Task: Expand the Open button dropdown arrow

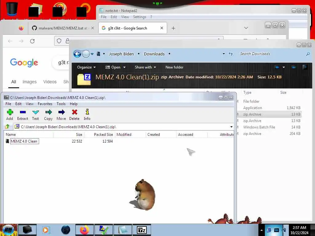Action: click(124, 67)
